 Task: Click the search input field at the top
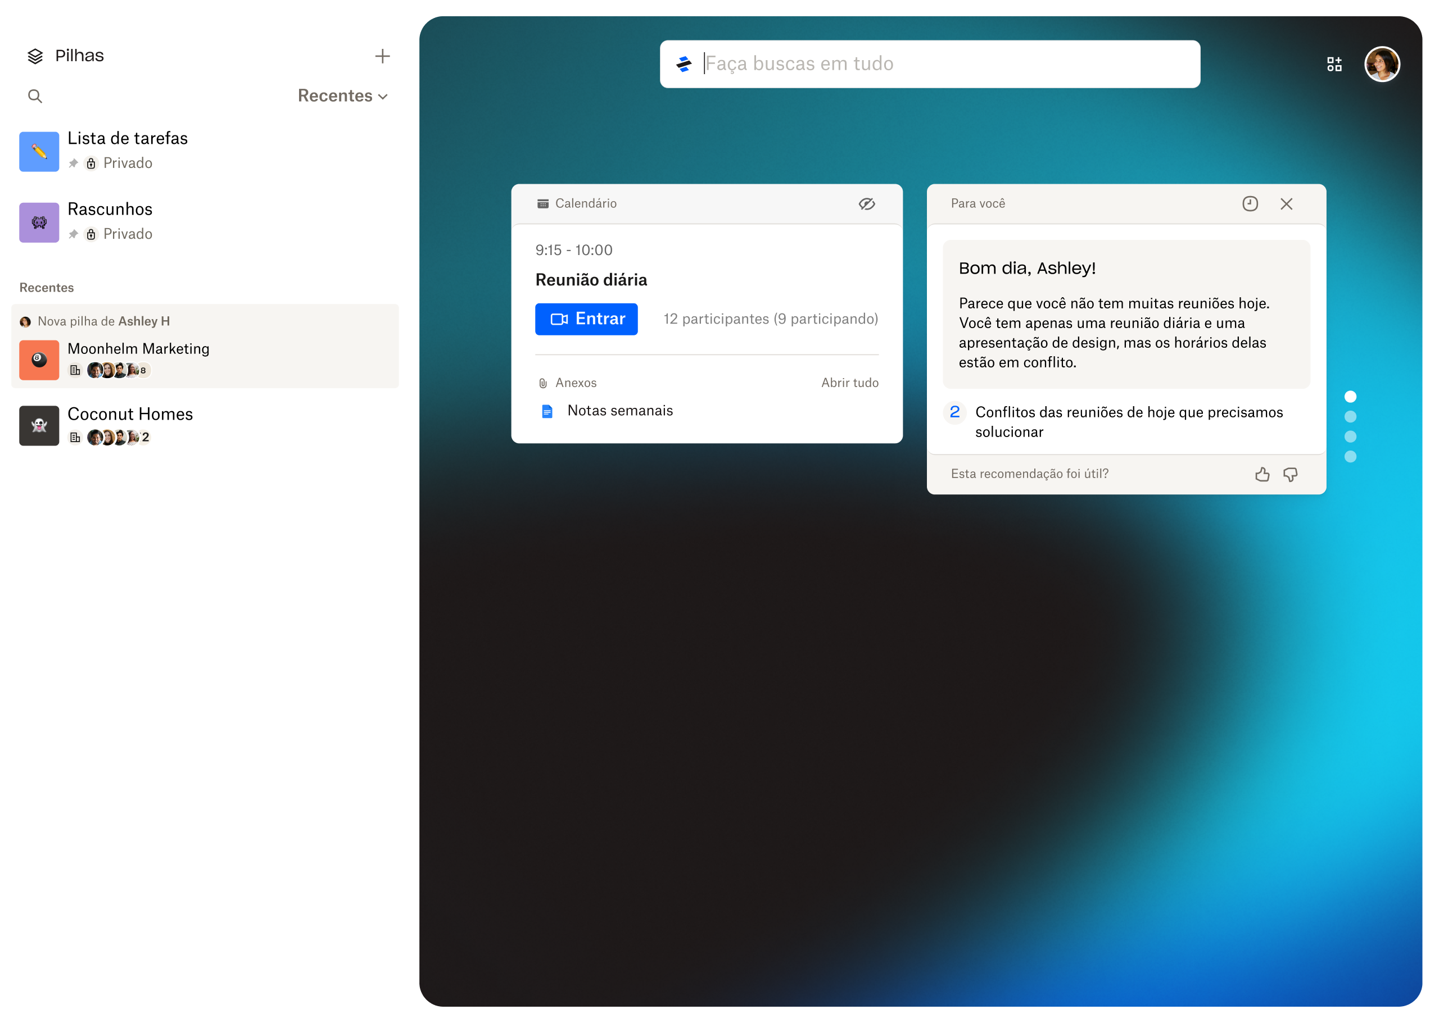click(930, 63)
